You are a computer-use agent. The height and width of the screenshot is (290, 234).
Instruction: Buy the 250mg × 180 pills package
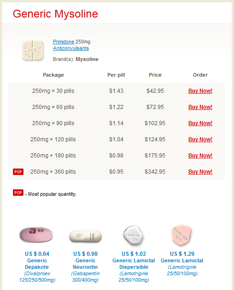[x=200, y=156]
